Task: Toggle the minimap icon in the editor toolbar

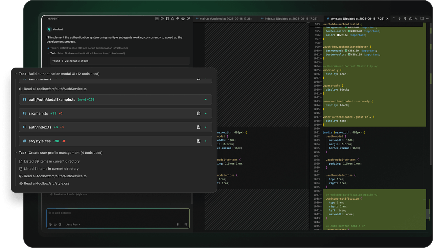Action: click(x=410, y=19)
